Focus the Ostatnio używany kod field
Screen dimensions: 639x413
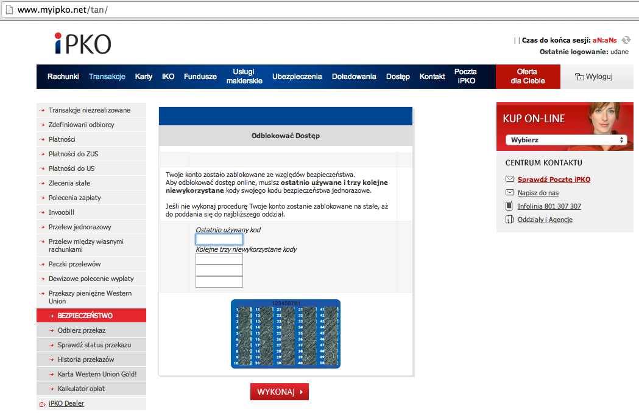point(219,239)
